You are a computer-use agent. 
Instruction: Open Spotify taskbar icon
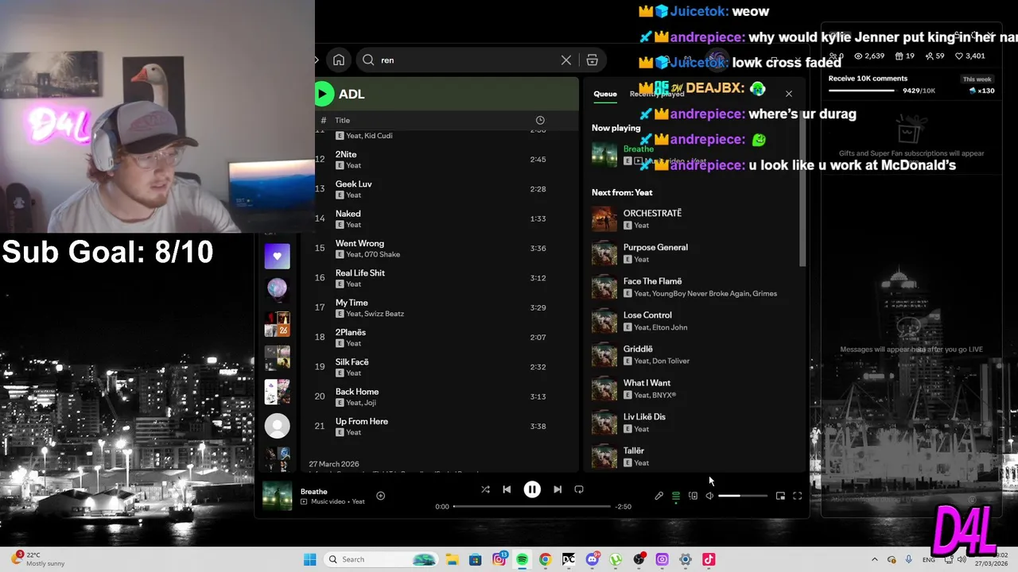[x=522, y=559]
